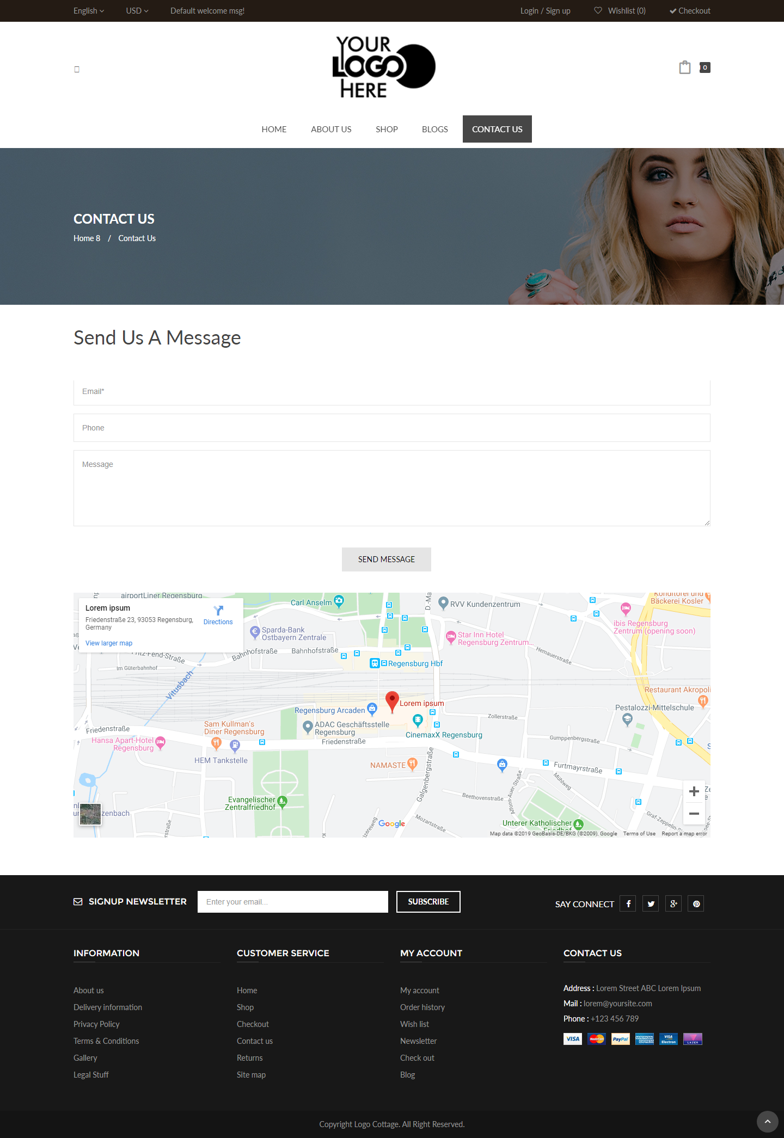Open the Google Plus social icon
The width and height of the screenshot is (784, 1138).
(673, 903)
